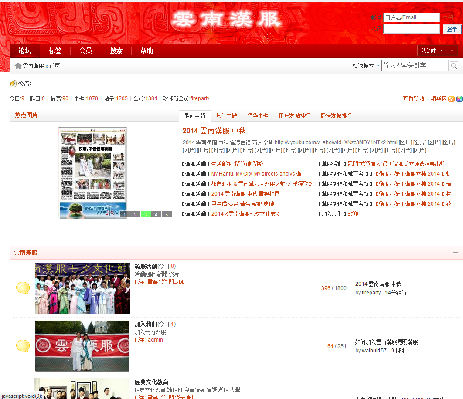Open 2014 雲南漢服 中秋 電視拍攝 thread
463x399 pixels.
[245, 194]
